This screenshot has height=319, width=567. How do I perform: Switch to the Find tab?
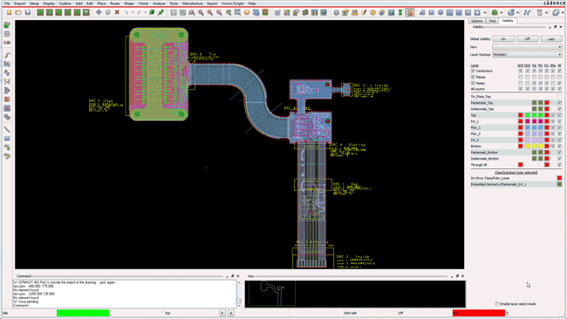click(x=492, y=21)
